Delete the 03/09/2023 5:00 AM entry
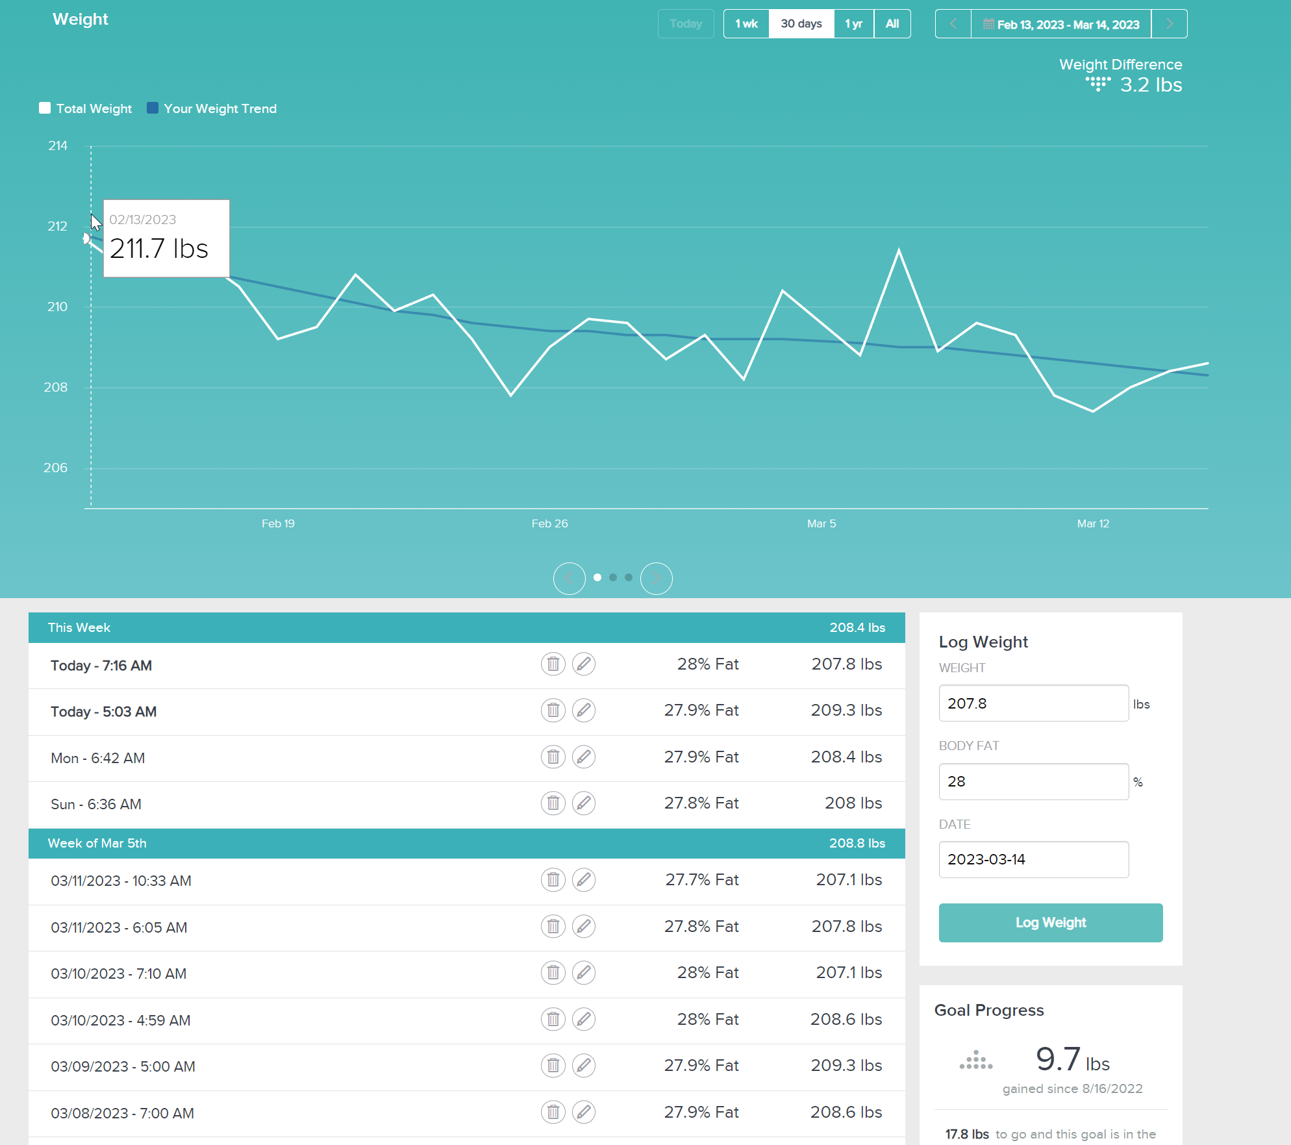1291x1145 pixels. click(553, 1066)
